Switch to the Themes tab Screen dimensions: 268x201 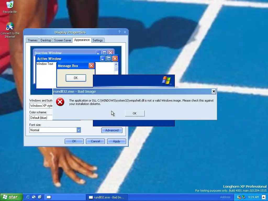[32, 40]
